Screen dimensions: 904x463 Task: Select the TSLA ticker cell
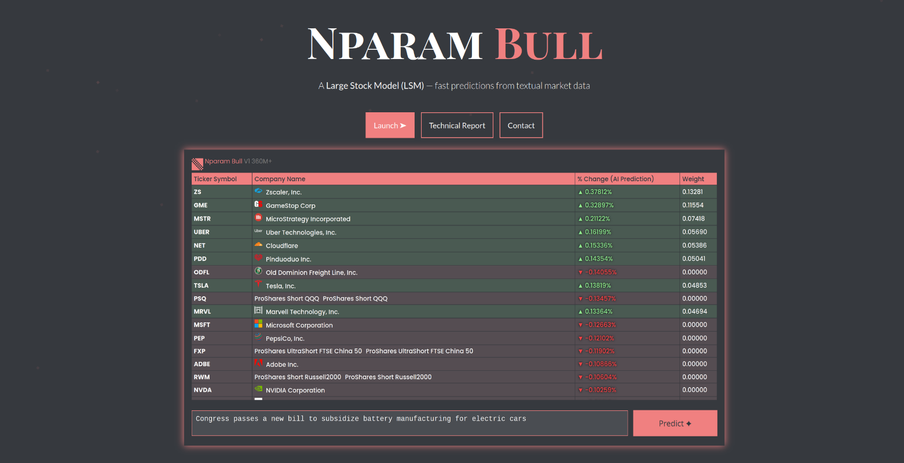point(222,285)
